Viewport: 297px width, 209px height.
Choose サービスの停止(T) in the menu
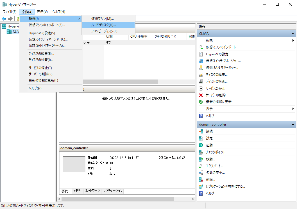(51, 68)
